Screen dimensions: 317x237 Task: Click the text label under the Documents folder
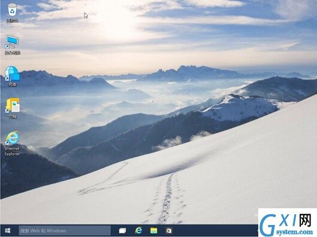click(x=13, y=117)
